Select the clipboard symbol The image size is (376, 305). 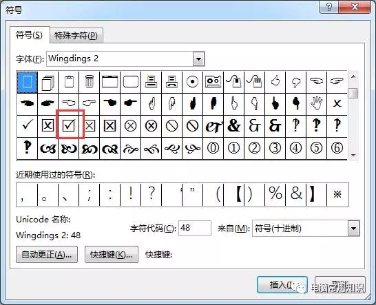[x=69, y=82]
